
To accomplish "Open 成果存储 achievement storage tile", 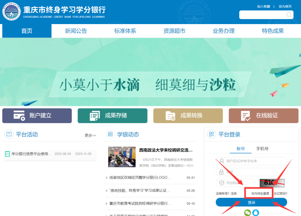I will (x=112, y=116).
